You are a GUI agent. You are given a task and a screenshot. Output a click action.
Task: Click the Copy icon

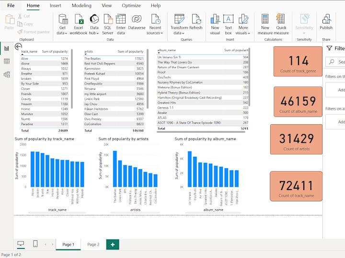(20, 24)
